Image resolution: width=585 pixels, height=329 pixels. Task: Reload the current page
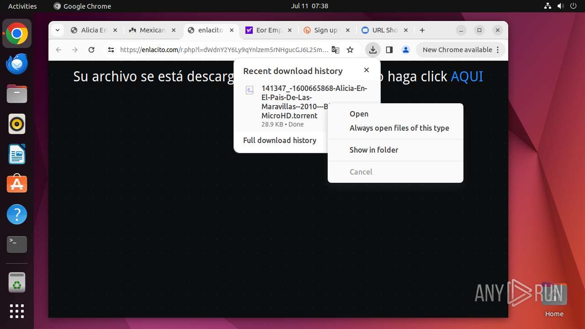pos(91,50)
